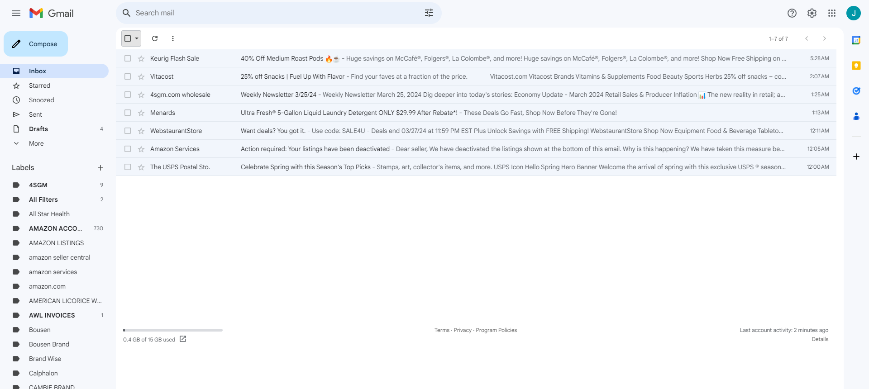This screenshot has width=869, height=389.
Task: Go to the newer page arrow
Action: (x=807, y=38)
